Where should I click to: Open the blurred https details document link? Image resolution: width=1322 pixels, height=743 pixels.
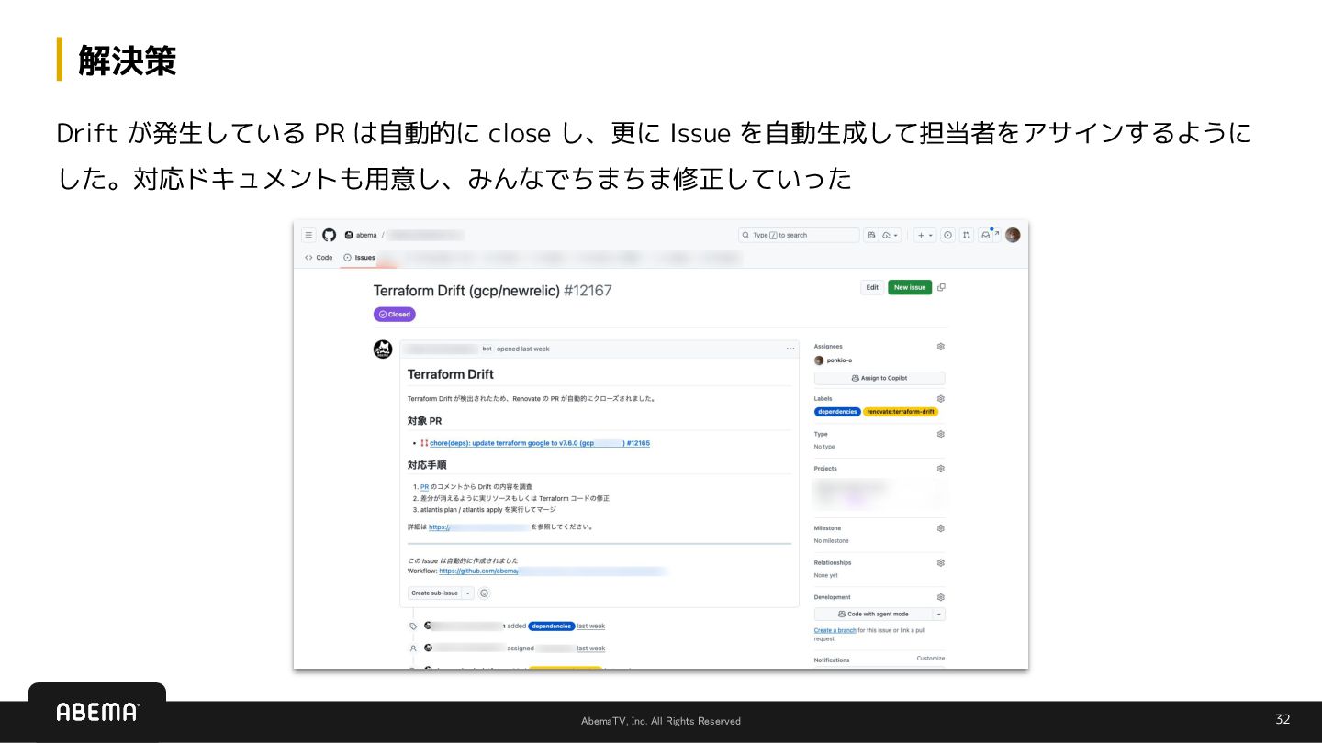coord(478,527)
